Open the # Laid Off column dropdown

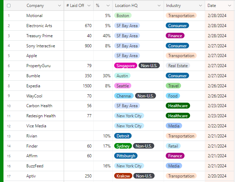click(89, 6)
